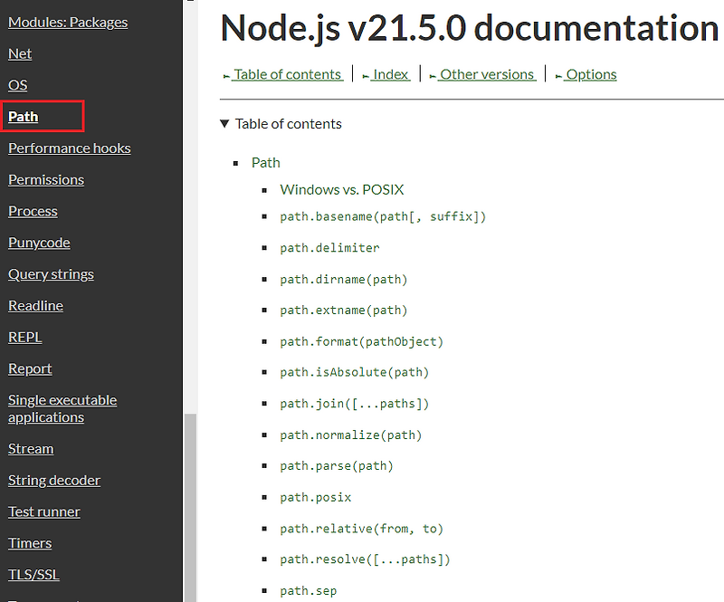Go to path.join([...paths]) section

354,404
